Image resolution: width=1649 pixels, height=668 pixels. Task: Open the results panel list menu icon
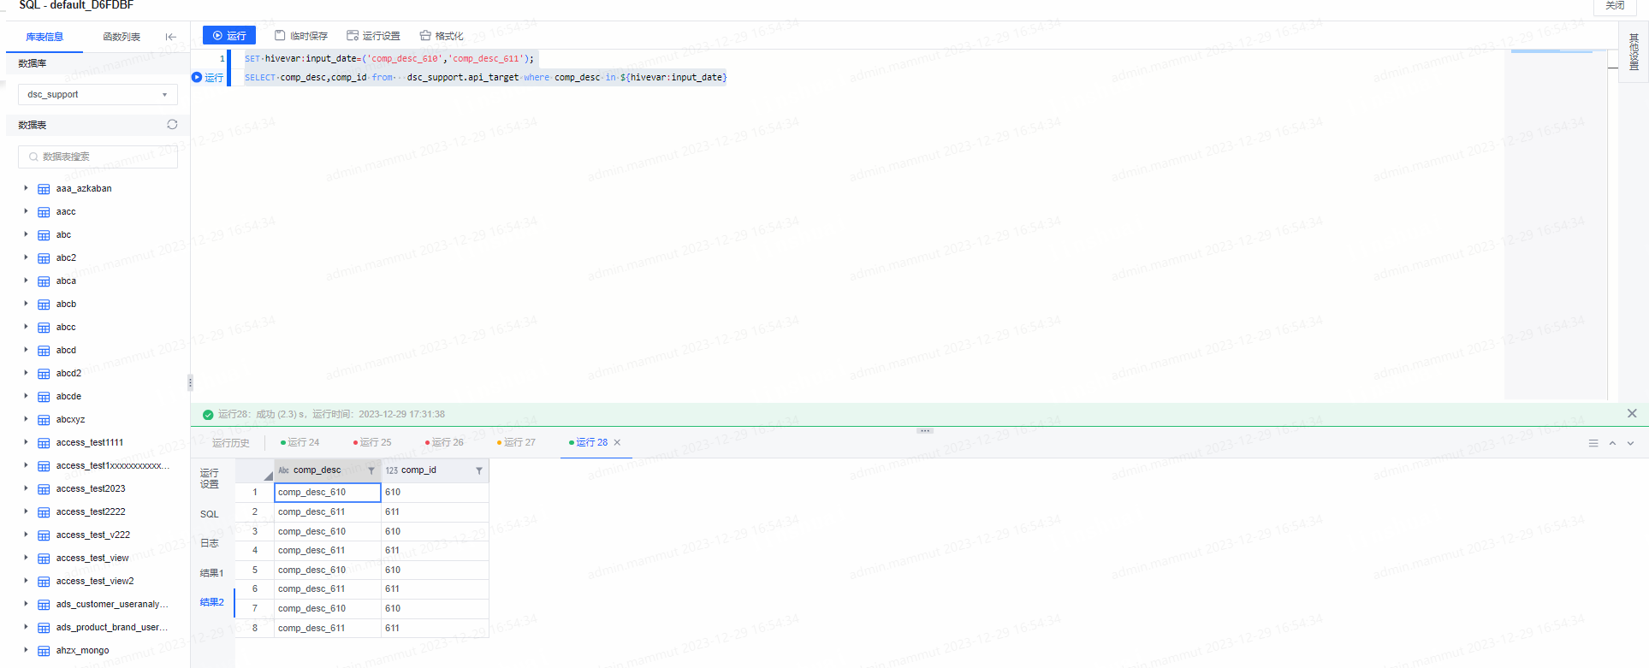[x=1593, y=443]
